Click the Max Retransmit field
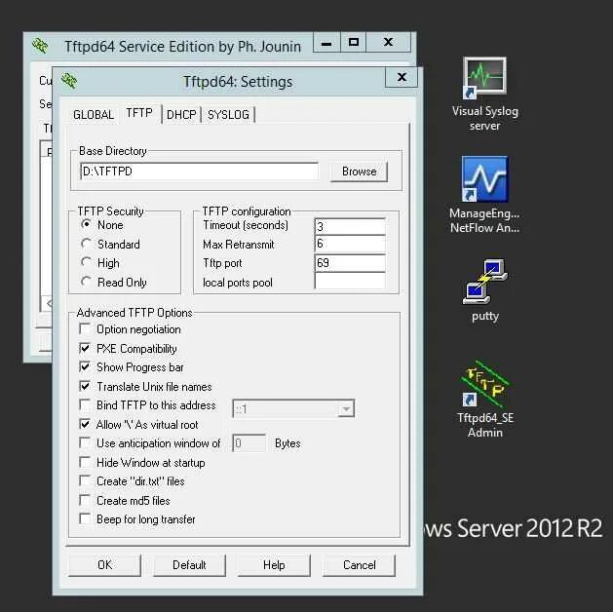 click(350, 244)
